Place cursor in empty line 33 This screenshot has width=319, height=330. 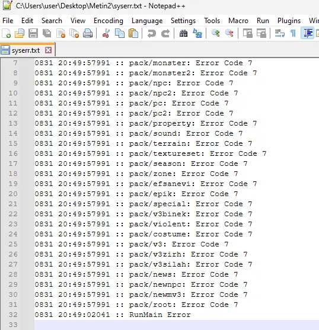pyautogui.click(x=177, y=325)
